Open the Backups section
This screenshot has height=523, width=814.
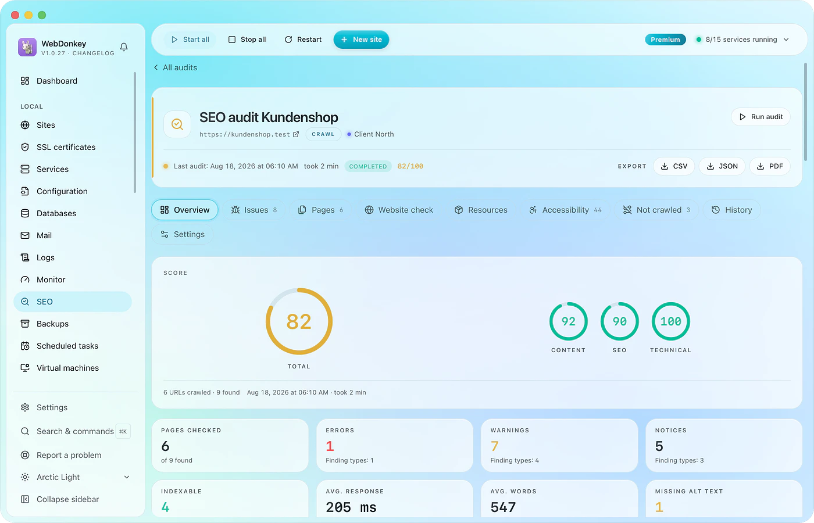coord(73,324)
